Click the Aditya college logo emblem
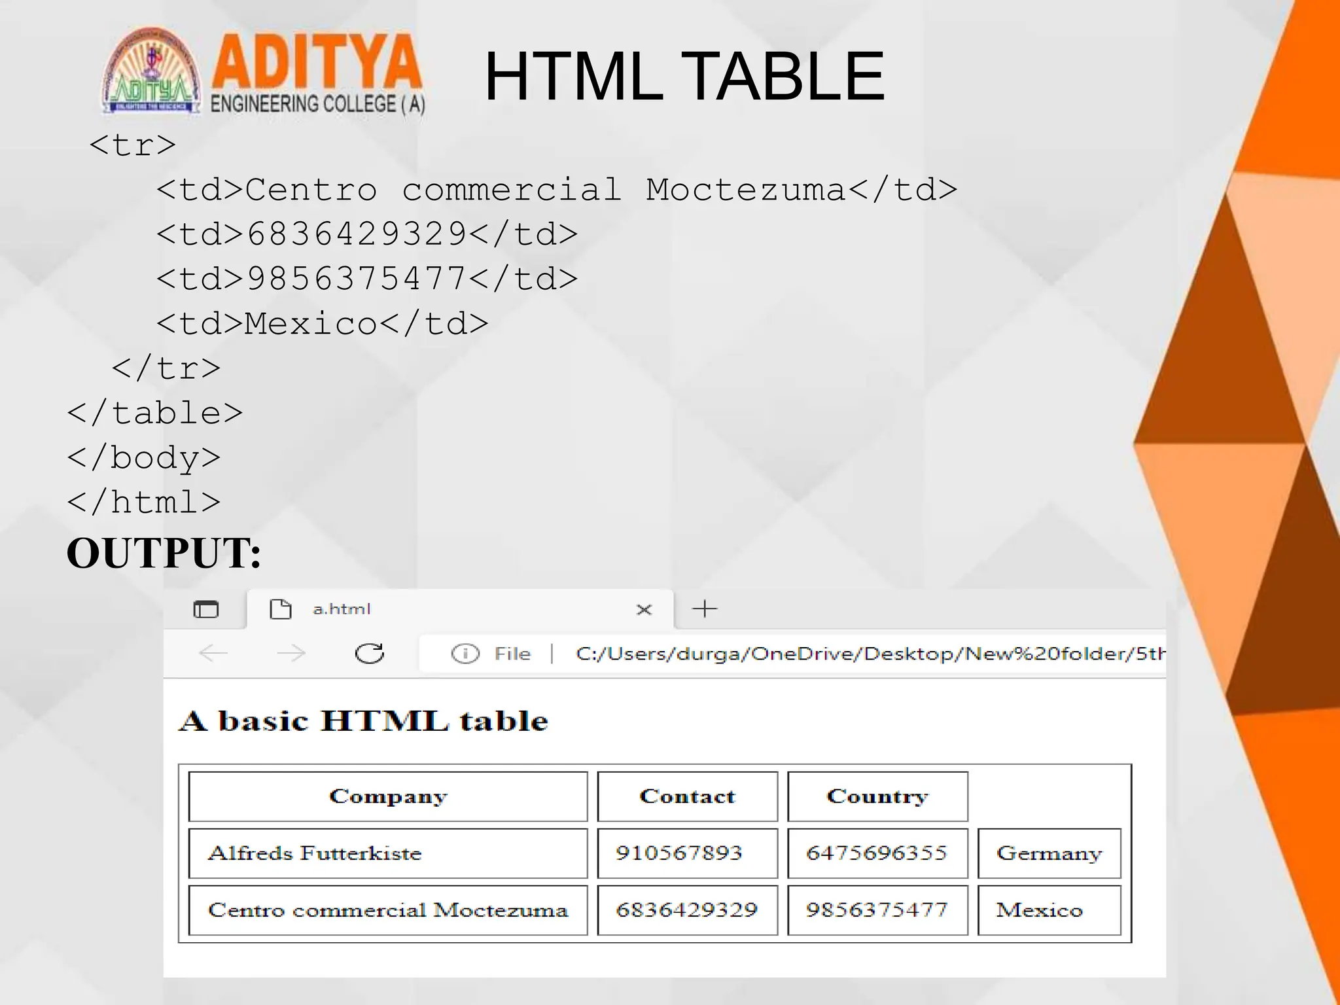The width and height of the screenshot is (1340, 1005). 152,72
